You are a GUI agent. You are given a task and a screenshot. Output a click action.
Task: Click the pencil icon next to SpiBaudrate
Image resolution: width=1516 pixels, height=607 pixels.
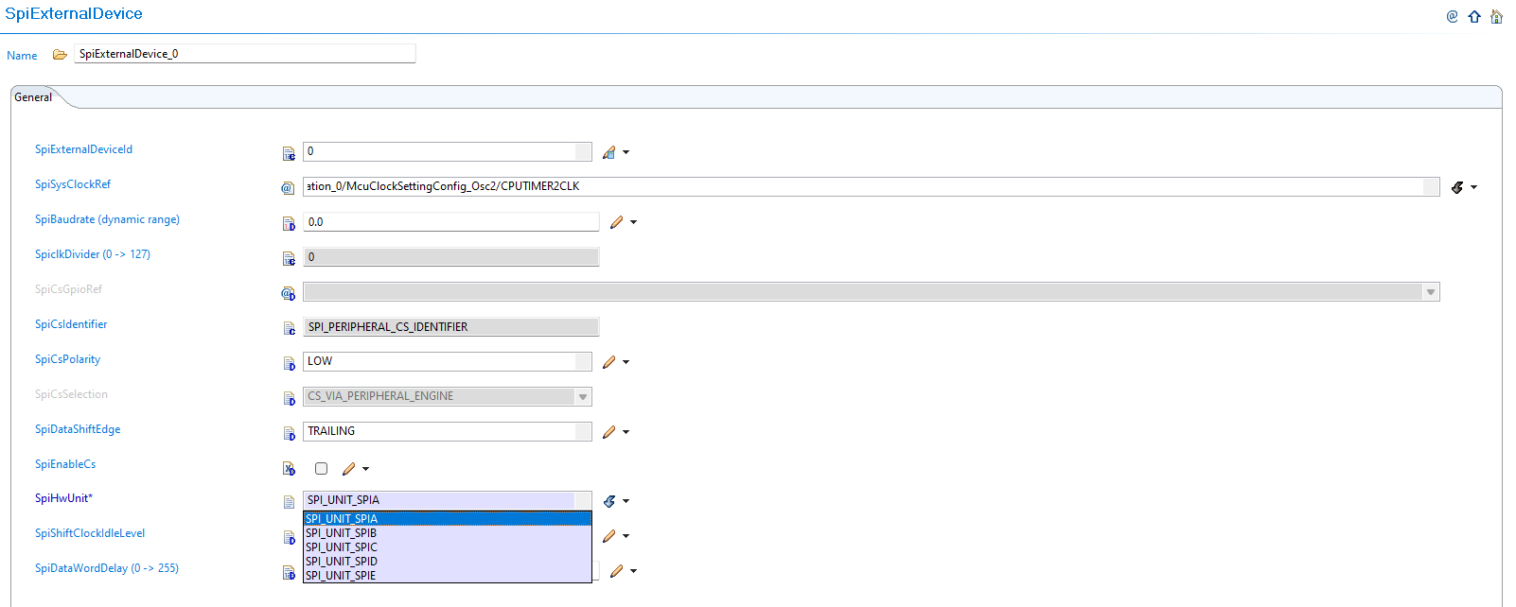(x=616, y=222)
